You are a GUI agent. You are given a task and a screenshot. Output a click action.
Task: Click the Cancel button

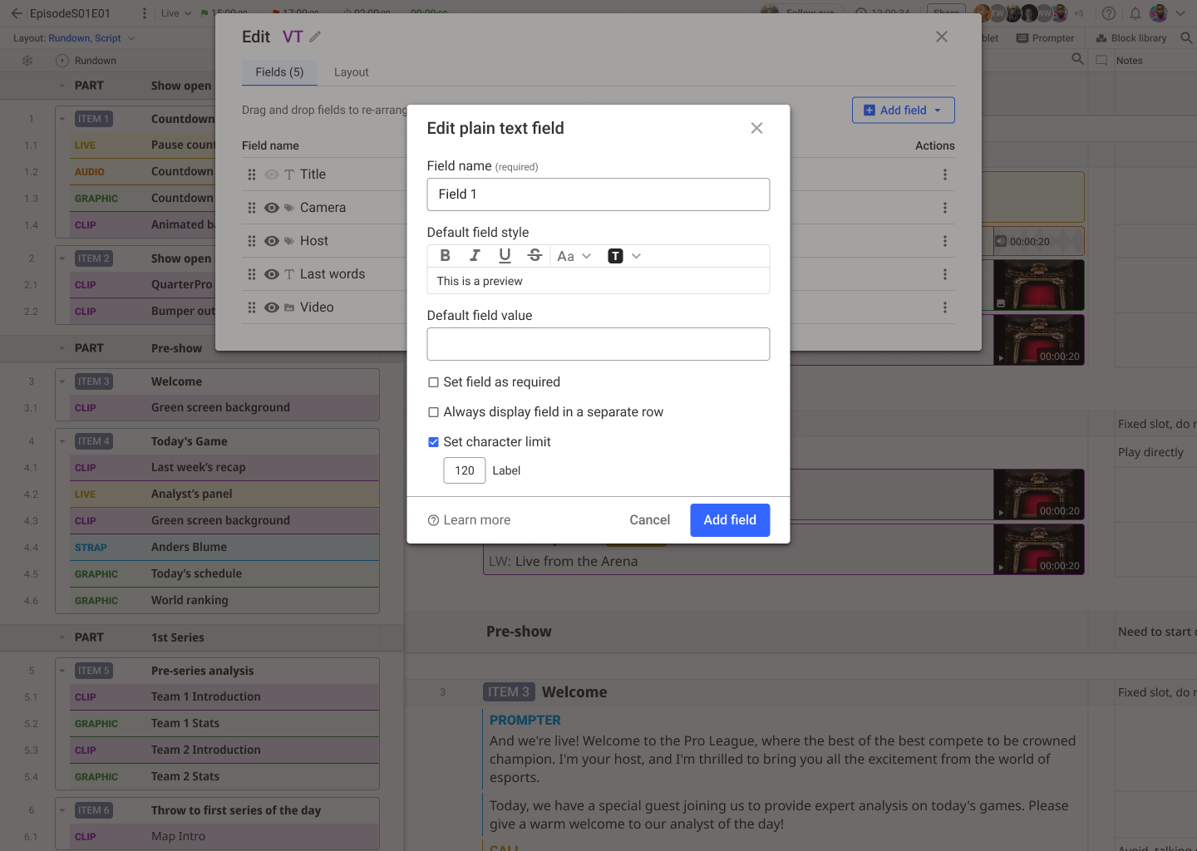click(x=649, y=520)
